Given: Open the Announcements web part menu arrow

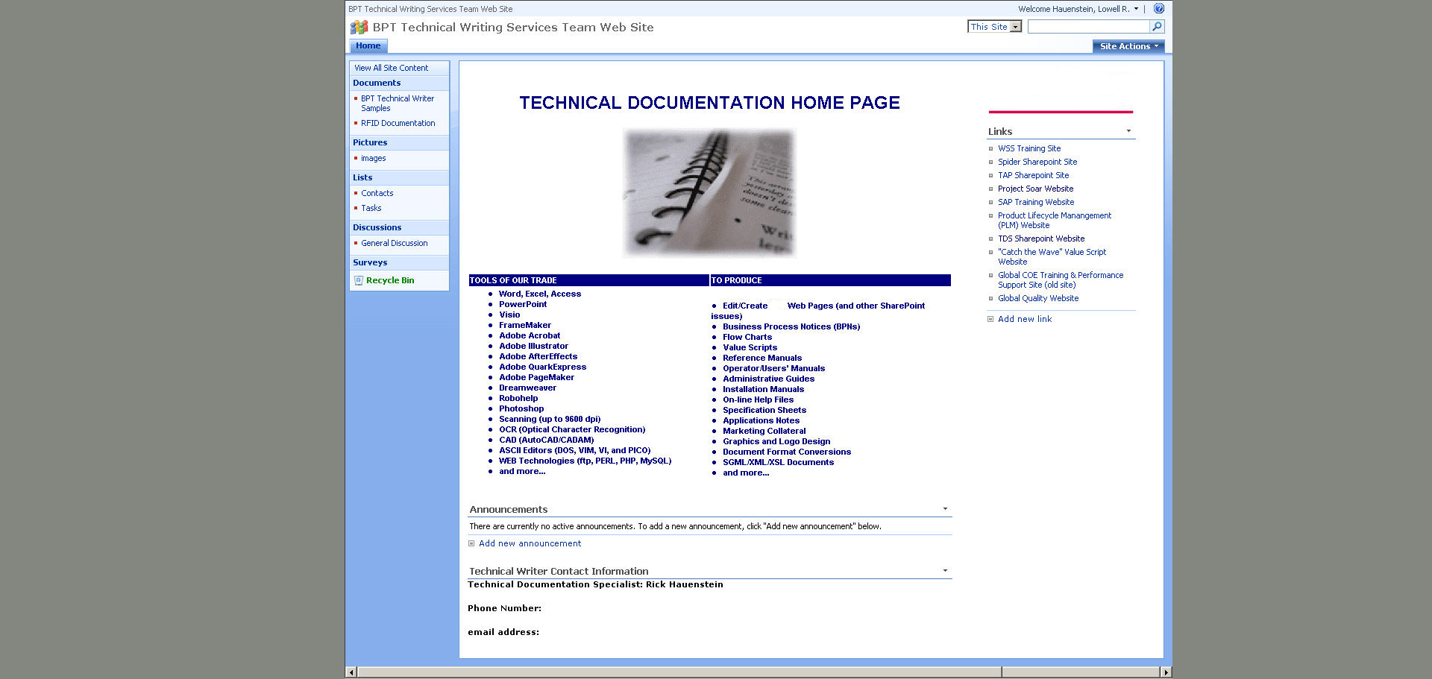Looking at the screenshot, I should pos(945,509).
